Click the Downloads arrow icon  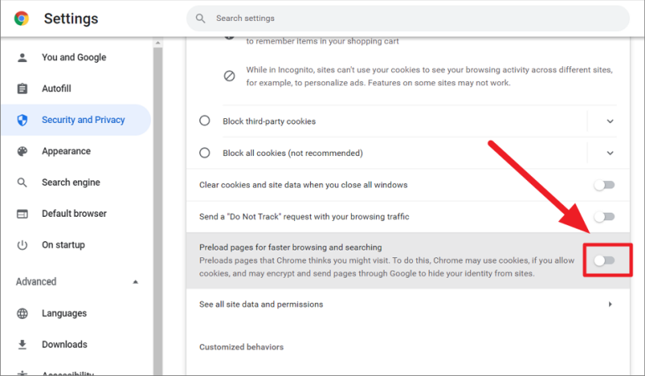click(x=23, y=345)
